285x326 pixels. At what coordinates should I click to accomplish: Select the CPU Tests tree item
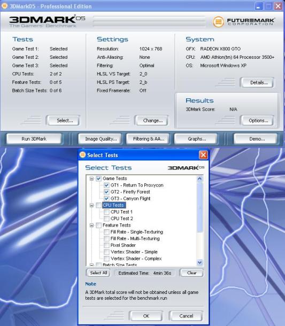coord(113,205)
